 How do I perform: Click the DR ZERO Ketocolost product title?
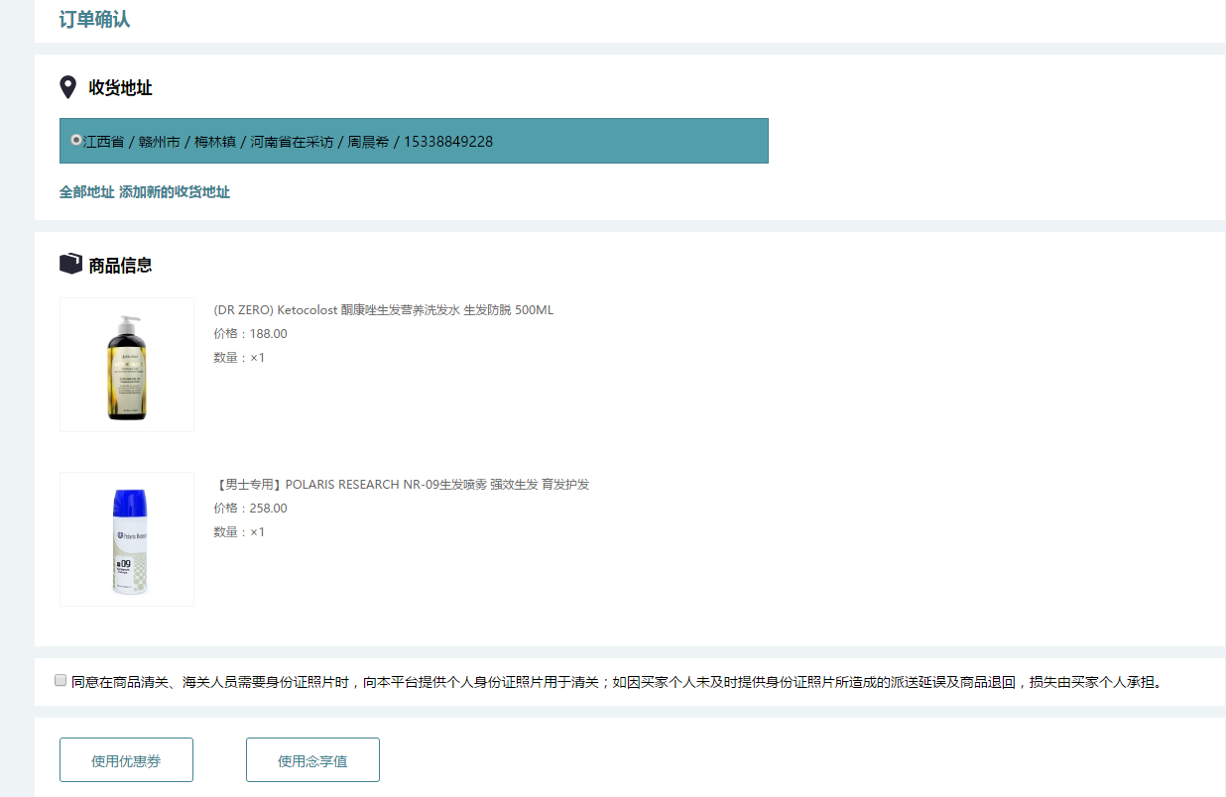[x=384, y=310]
